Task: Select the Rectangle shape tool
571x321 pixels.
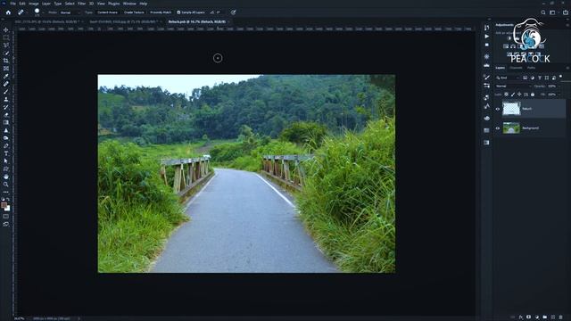Action: pyautogui.click(x=6, y=169)
